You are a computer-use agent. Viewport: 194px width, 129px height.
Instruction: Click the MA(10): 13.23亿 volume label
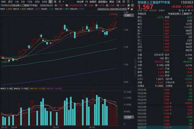(x=37, y=89)
